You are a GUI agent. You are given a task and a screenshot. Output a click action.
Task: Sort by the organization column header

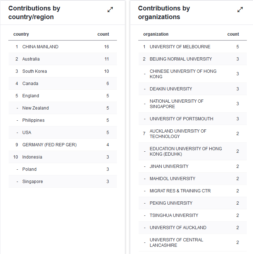[x=156, y=34]
